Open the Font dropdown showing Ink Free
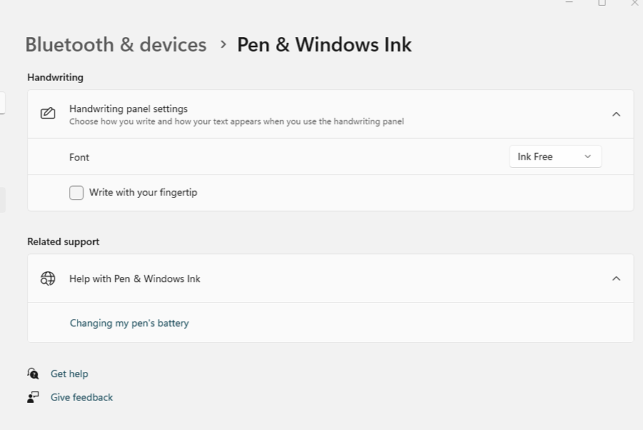 point(555,156)
